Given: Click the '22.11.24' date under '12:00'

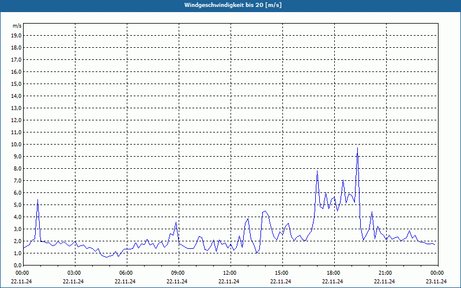Looking at the screenshot, I should 229,281.
